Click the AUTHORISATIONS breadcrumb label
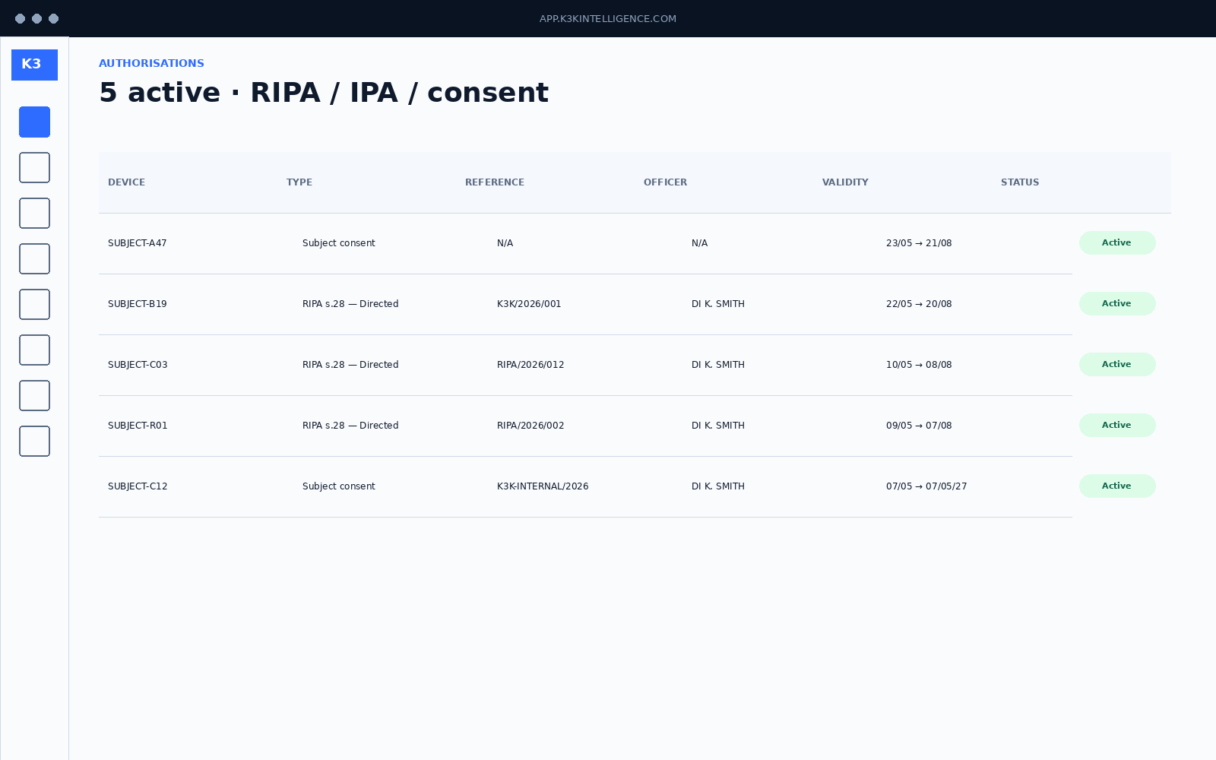This screenshot has height=760, width=1216. point(151,63)
